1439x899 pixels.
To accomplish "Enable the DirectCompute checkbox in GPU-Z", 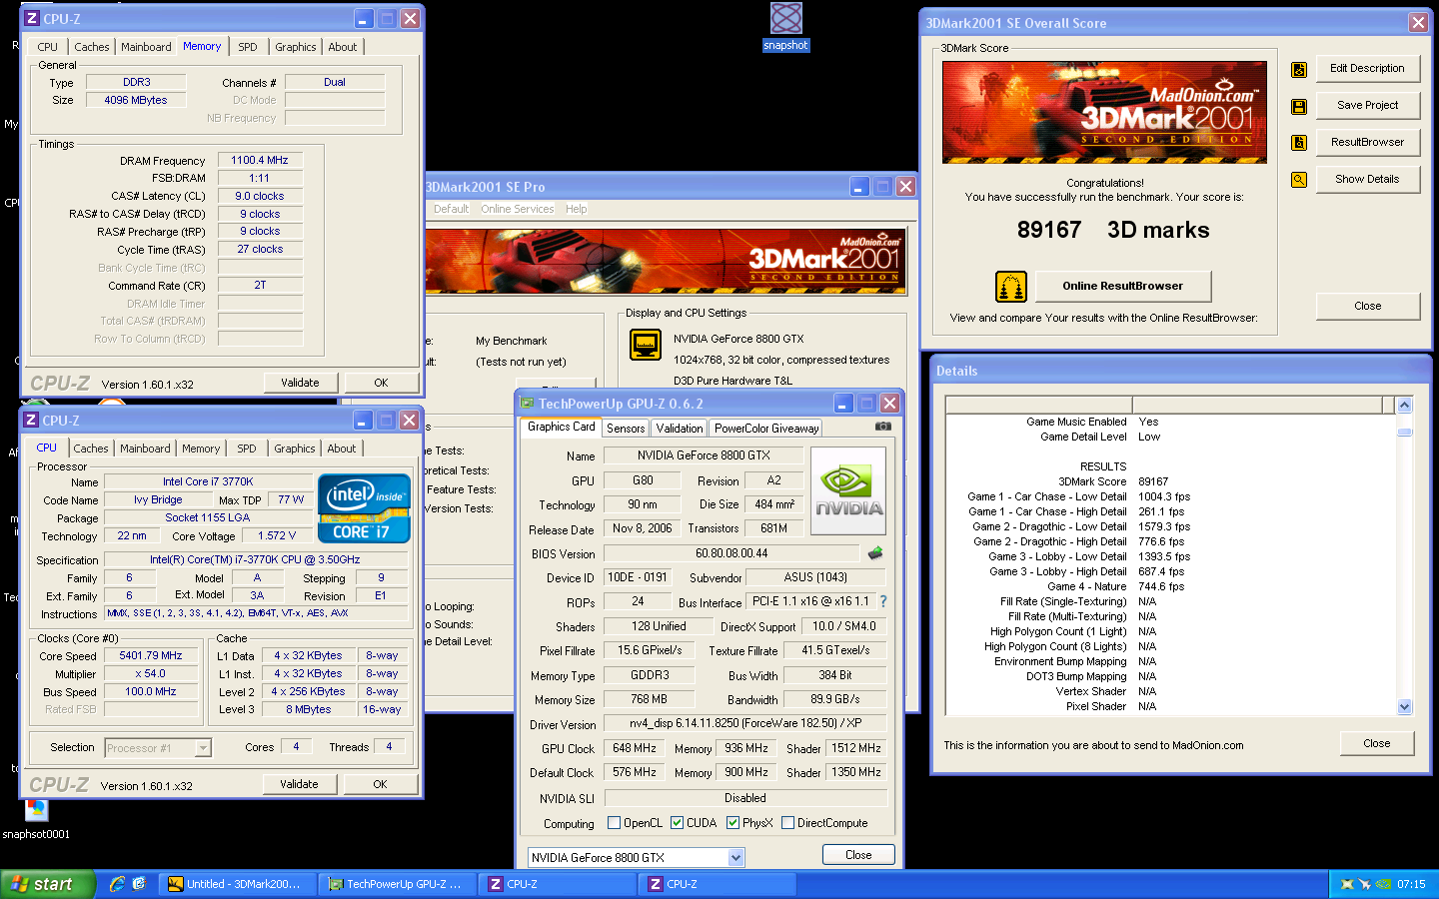I will (x=788, y=823).
